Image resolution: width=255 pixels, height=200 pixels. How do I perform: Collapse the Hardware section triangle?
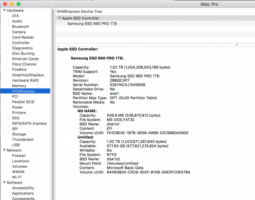[x=4, y=10]
